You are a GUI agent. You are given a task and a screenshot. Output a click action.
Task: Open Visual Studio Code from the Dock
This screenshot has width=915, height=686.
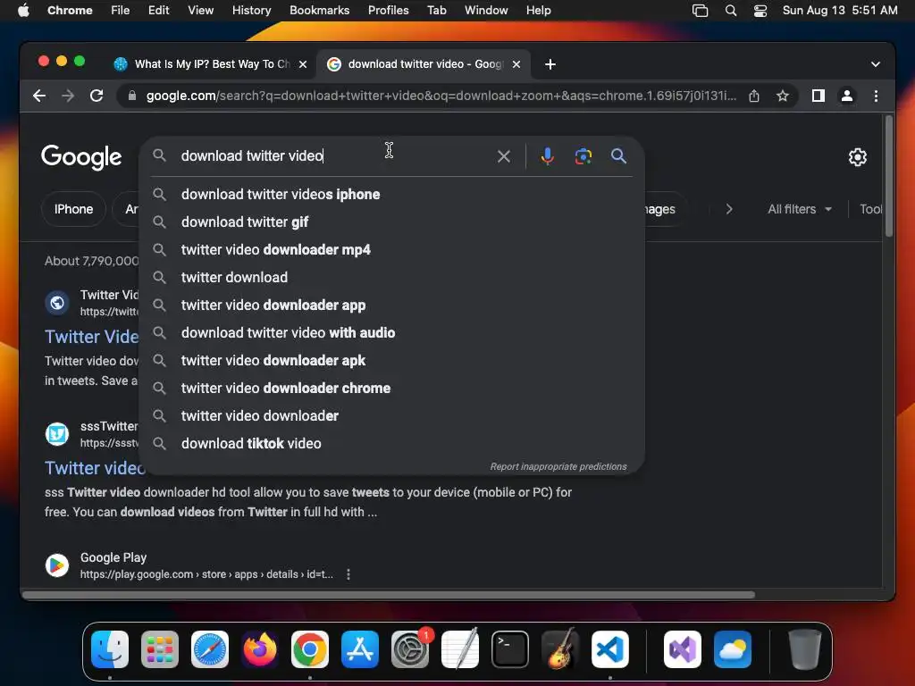(x=609, y=649)
